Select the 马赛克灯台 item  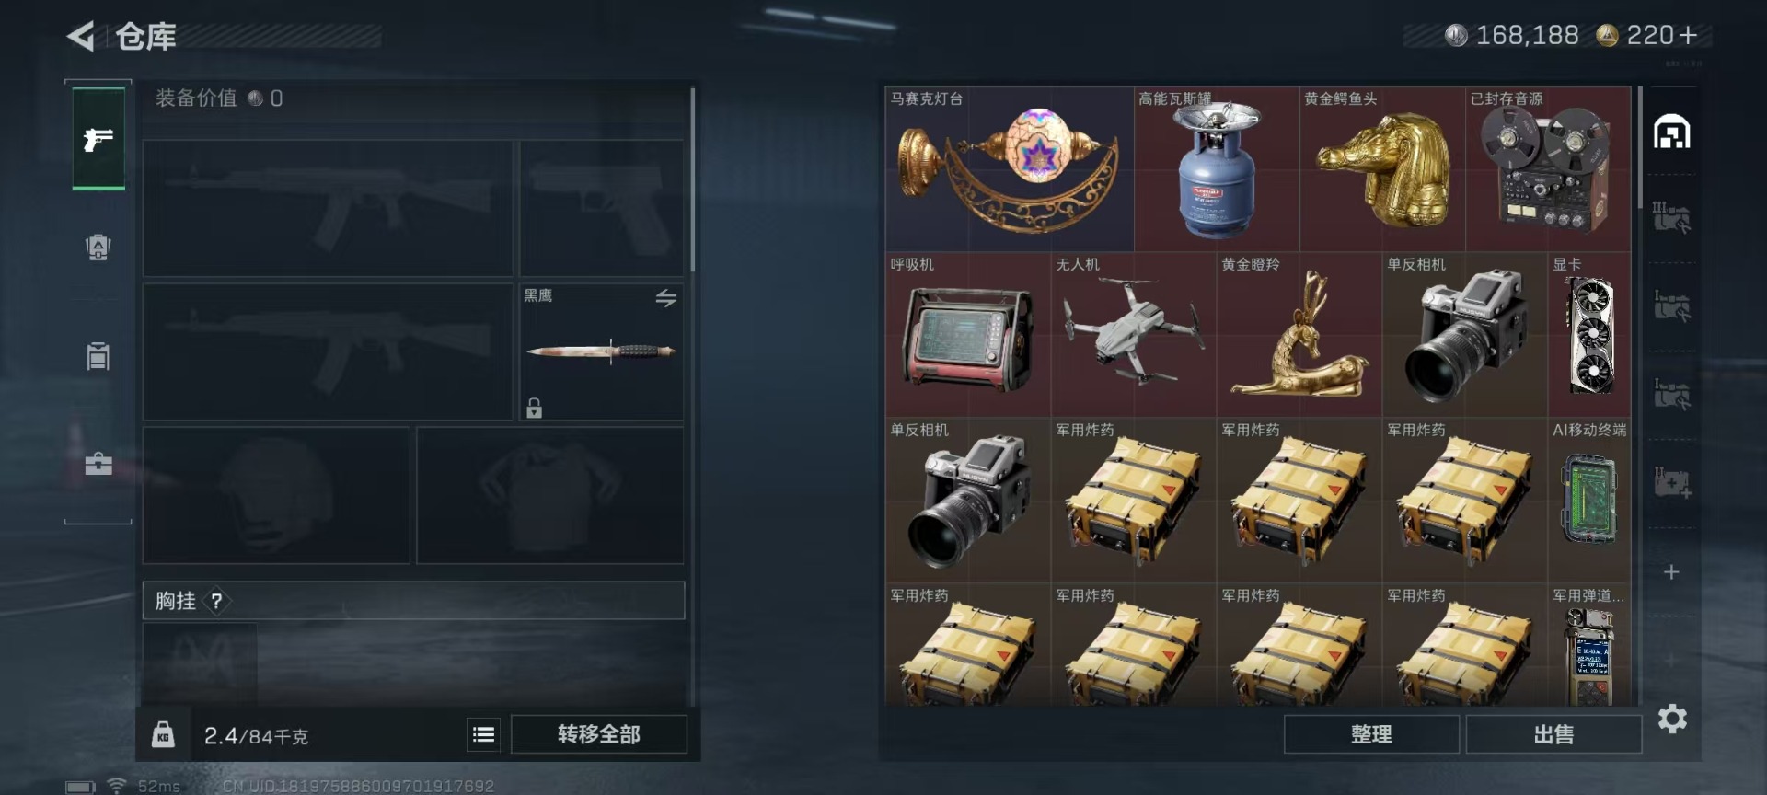pyautogui.click(x=1010, y=169)
